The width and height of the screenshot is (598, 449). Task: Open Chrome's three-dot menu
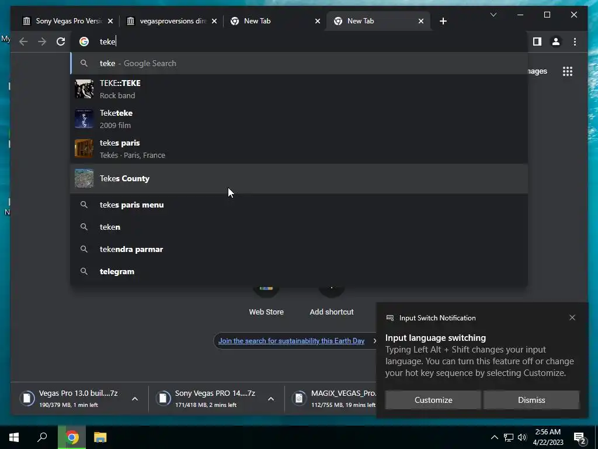pyautogui.click(x=575, y=42)
